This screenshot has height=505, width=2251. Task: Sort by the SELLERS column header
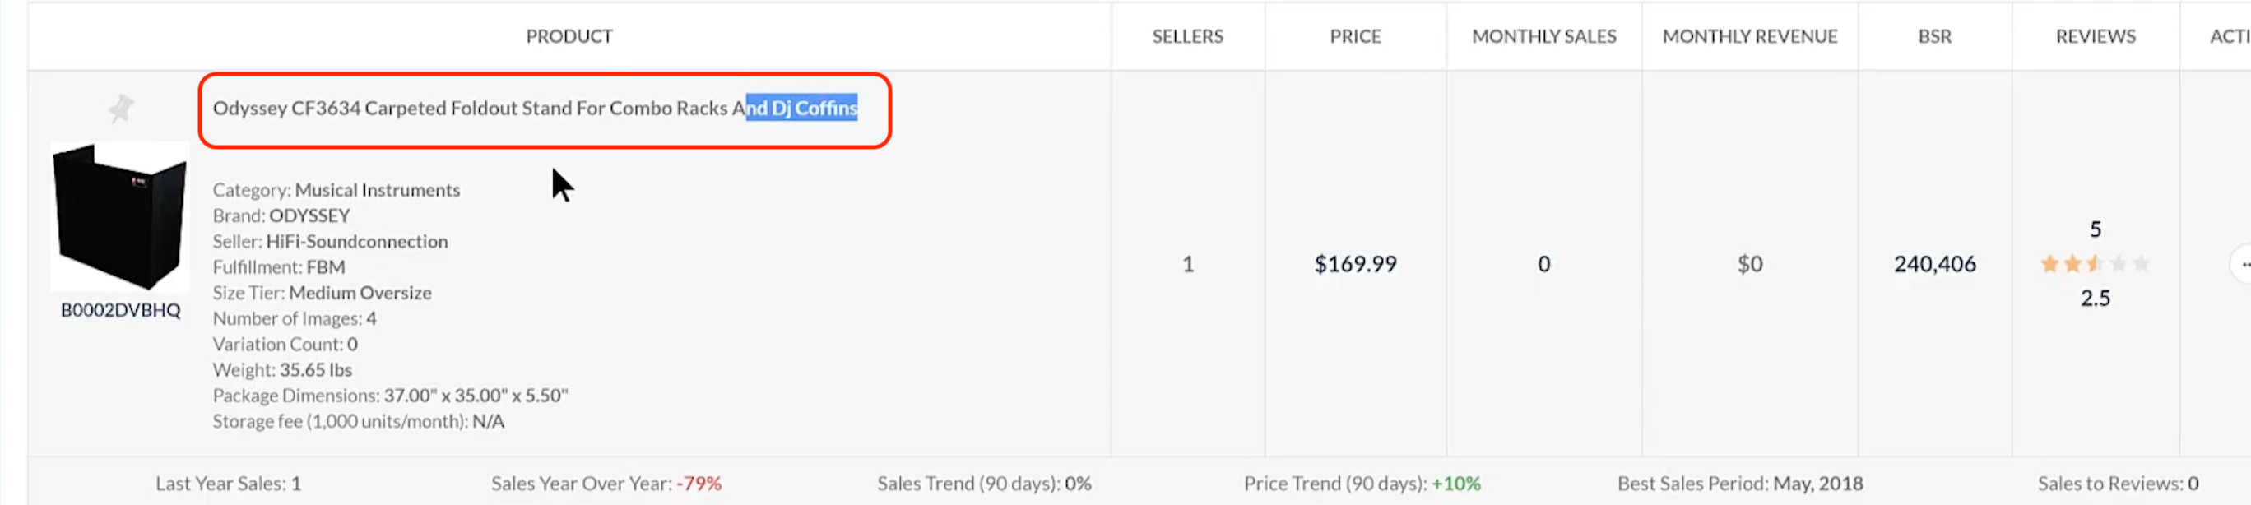tap(1187, 37)
